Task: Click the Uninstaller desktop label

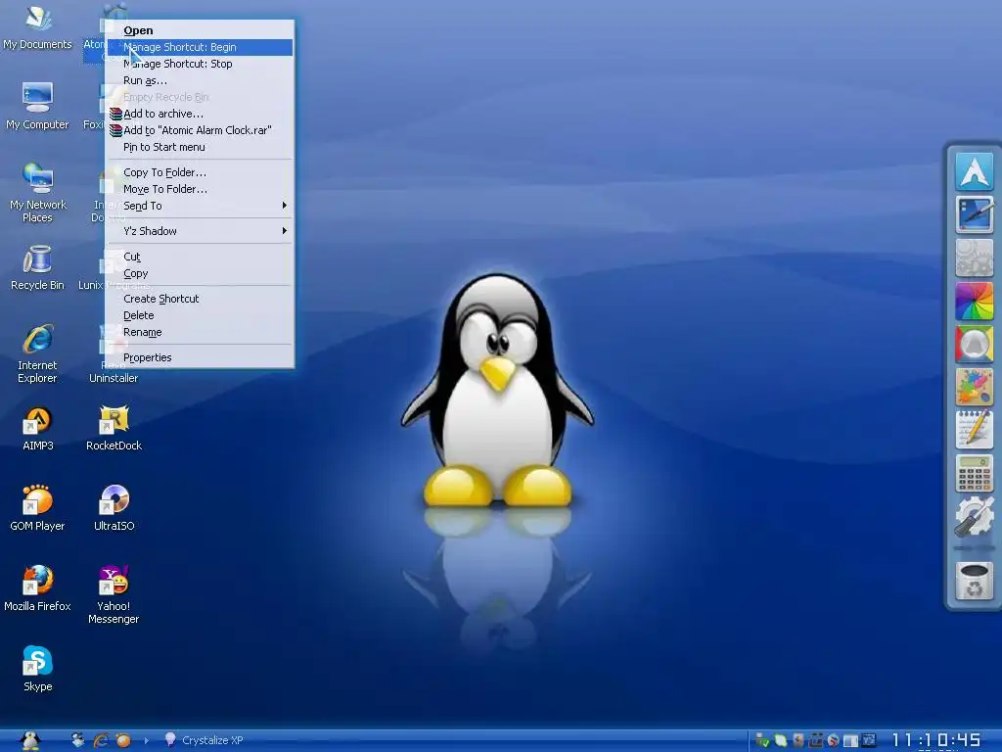Action: [x=114, y=378]
